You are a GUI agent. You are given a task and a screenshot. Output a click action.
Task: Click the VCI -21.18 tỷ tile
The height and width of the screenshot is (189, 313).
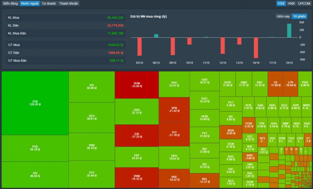click(x=174, y=134)
